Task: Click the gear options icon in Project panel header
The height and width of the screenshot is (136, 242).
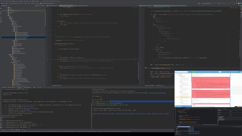Action: click(x=43, y=6)
